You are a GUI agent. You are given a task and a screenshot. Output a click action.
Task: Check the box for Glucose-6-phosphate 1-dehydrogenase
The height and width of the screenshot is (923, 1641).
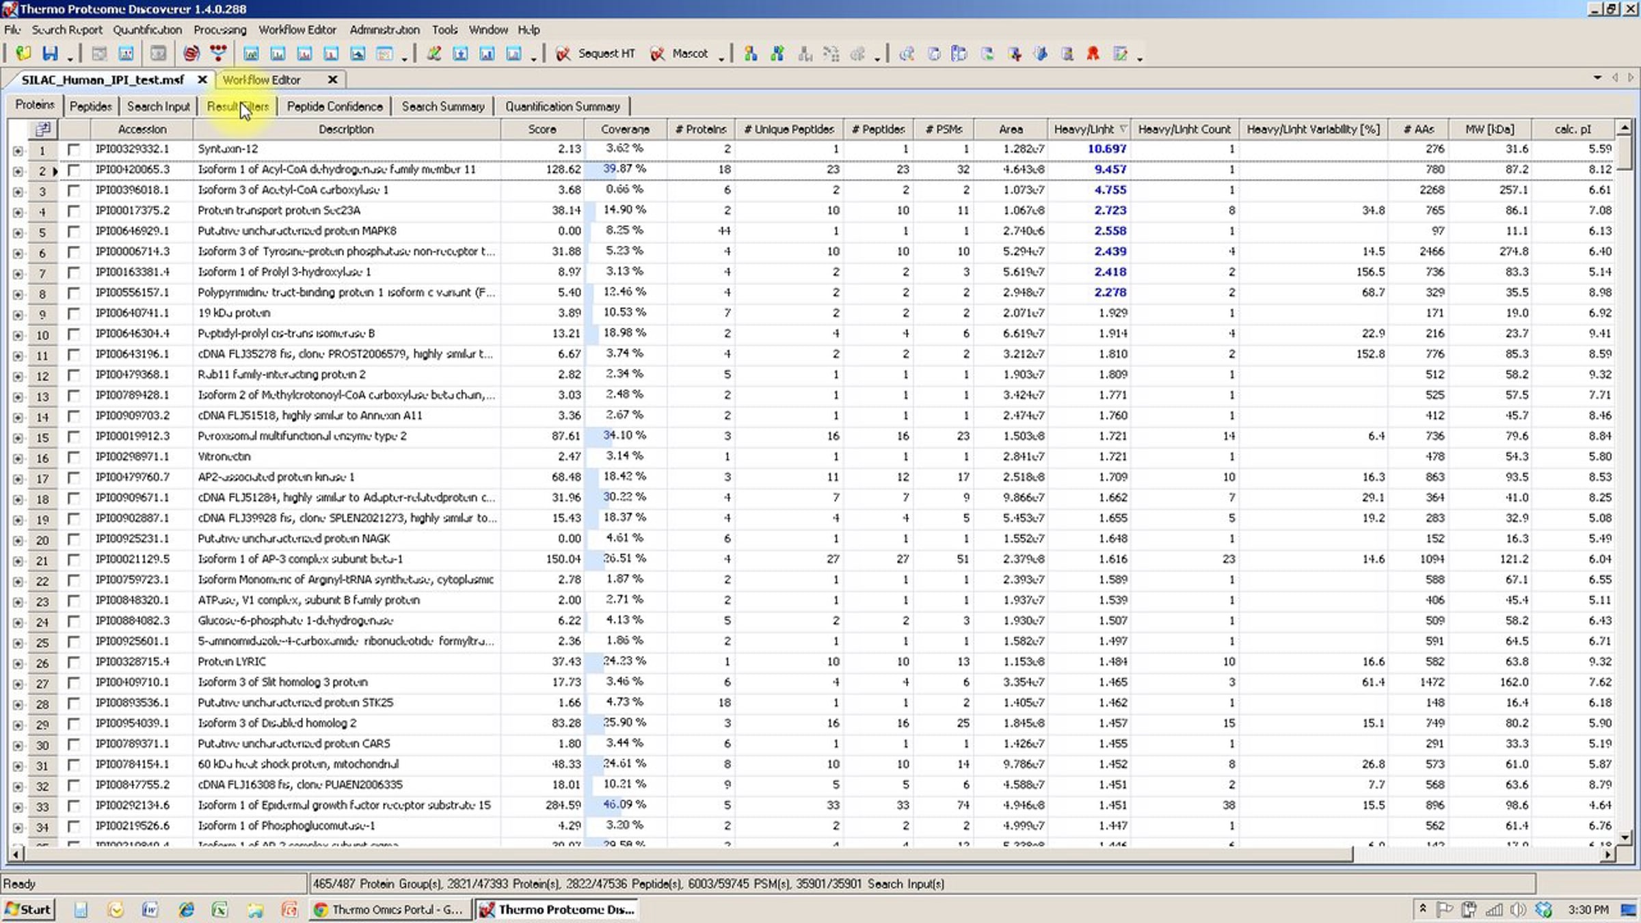(73, 621)
